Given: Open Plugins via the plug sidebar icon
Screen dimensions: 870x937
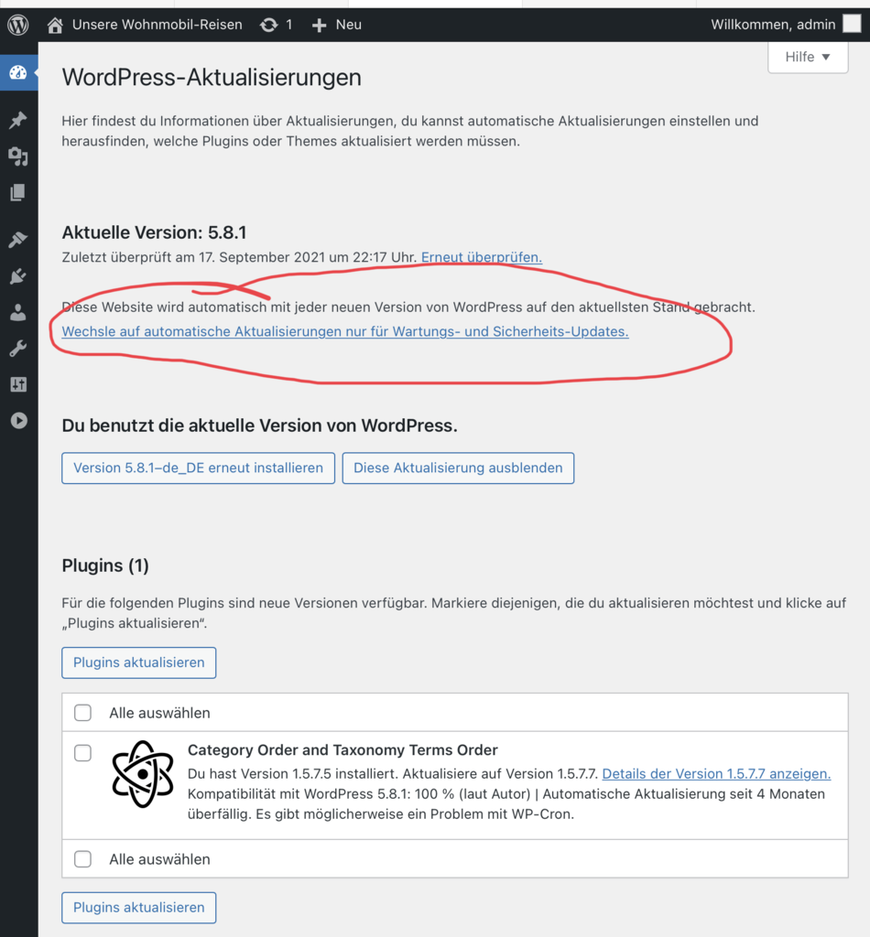Looking at the screenshot, I should point(18,276).
